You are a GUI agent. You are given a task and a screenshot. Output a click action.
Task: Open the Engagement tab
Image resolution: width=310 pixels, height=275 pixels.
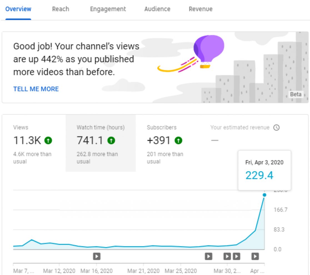tap(107, 9)
